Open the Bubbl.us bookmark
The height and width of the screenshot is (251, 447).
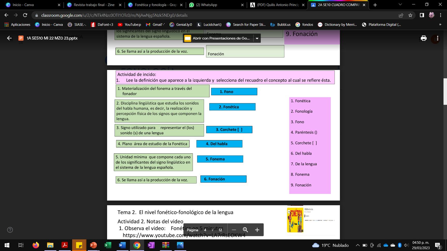point(280,25)
